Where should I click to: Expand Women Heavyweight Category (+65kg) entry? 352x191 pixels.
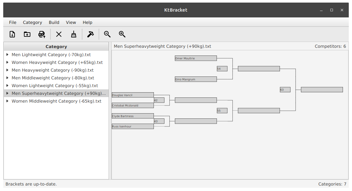[7, 62]
